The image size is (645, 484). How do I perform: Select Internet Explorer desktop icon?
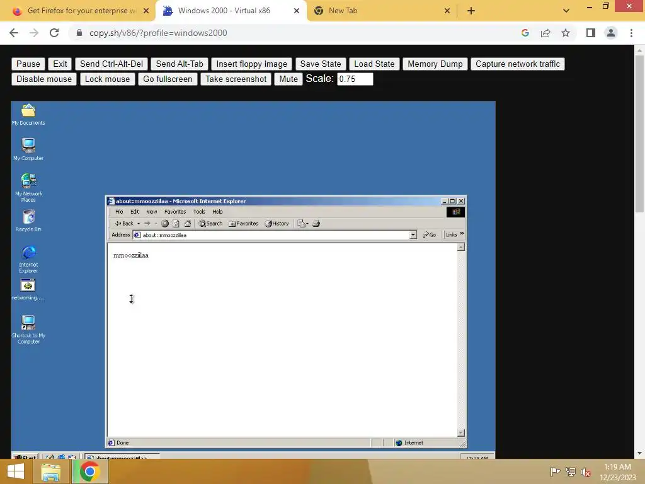[28, 259]
